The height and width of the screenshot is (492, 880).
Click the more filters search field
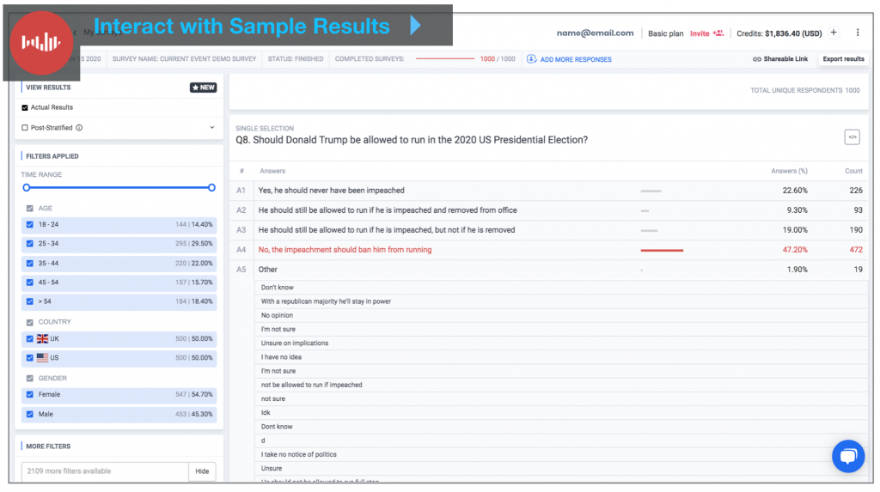105,471
